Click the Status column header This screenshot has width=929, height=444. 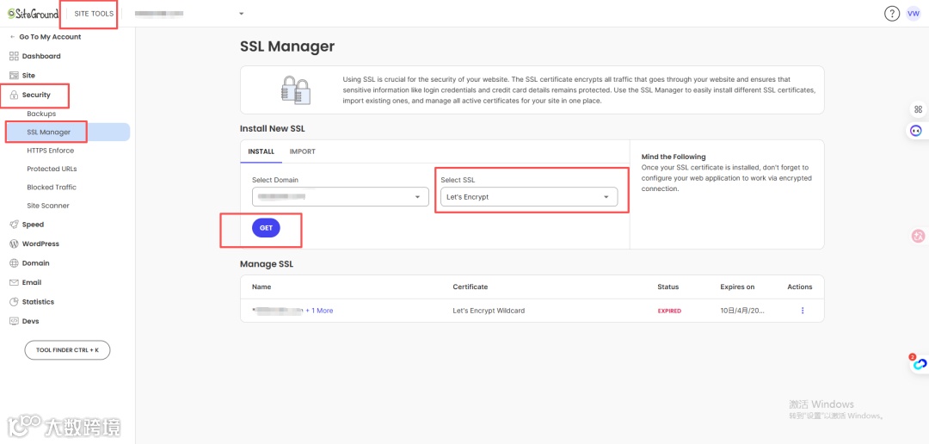click(x=668, y=287)
